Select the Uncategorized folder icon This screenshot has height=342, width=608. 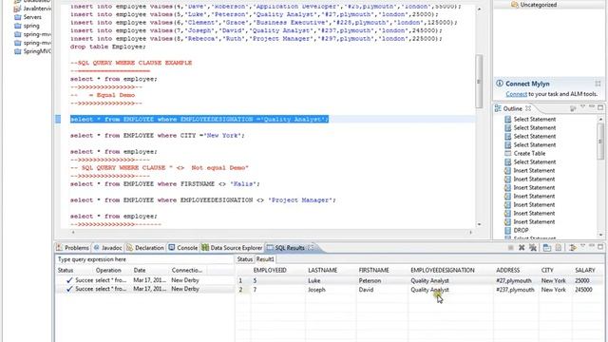pyautogui.click(x=515, y=5)
